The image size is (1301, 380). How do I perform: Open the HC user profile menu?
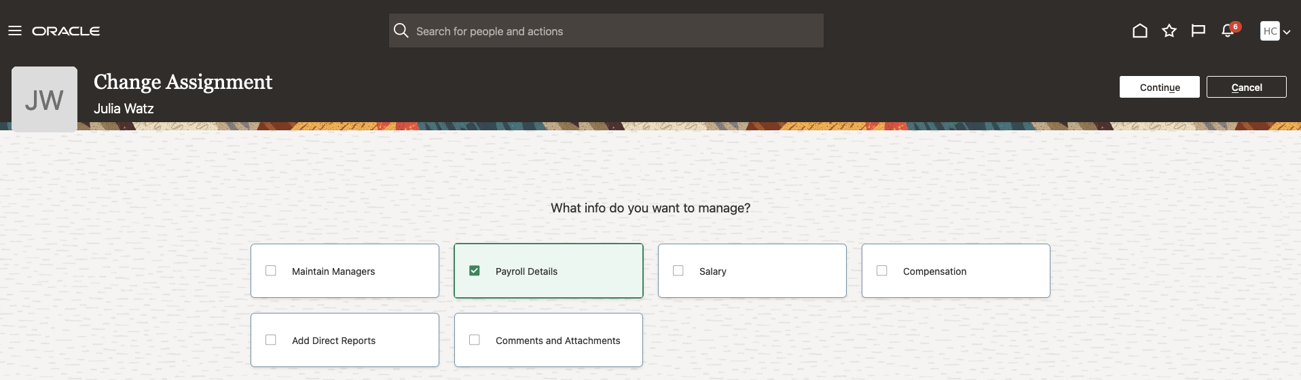[x=1270, y=31]
